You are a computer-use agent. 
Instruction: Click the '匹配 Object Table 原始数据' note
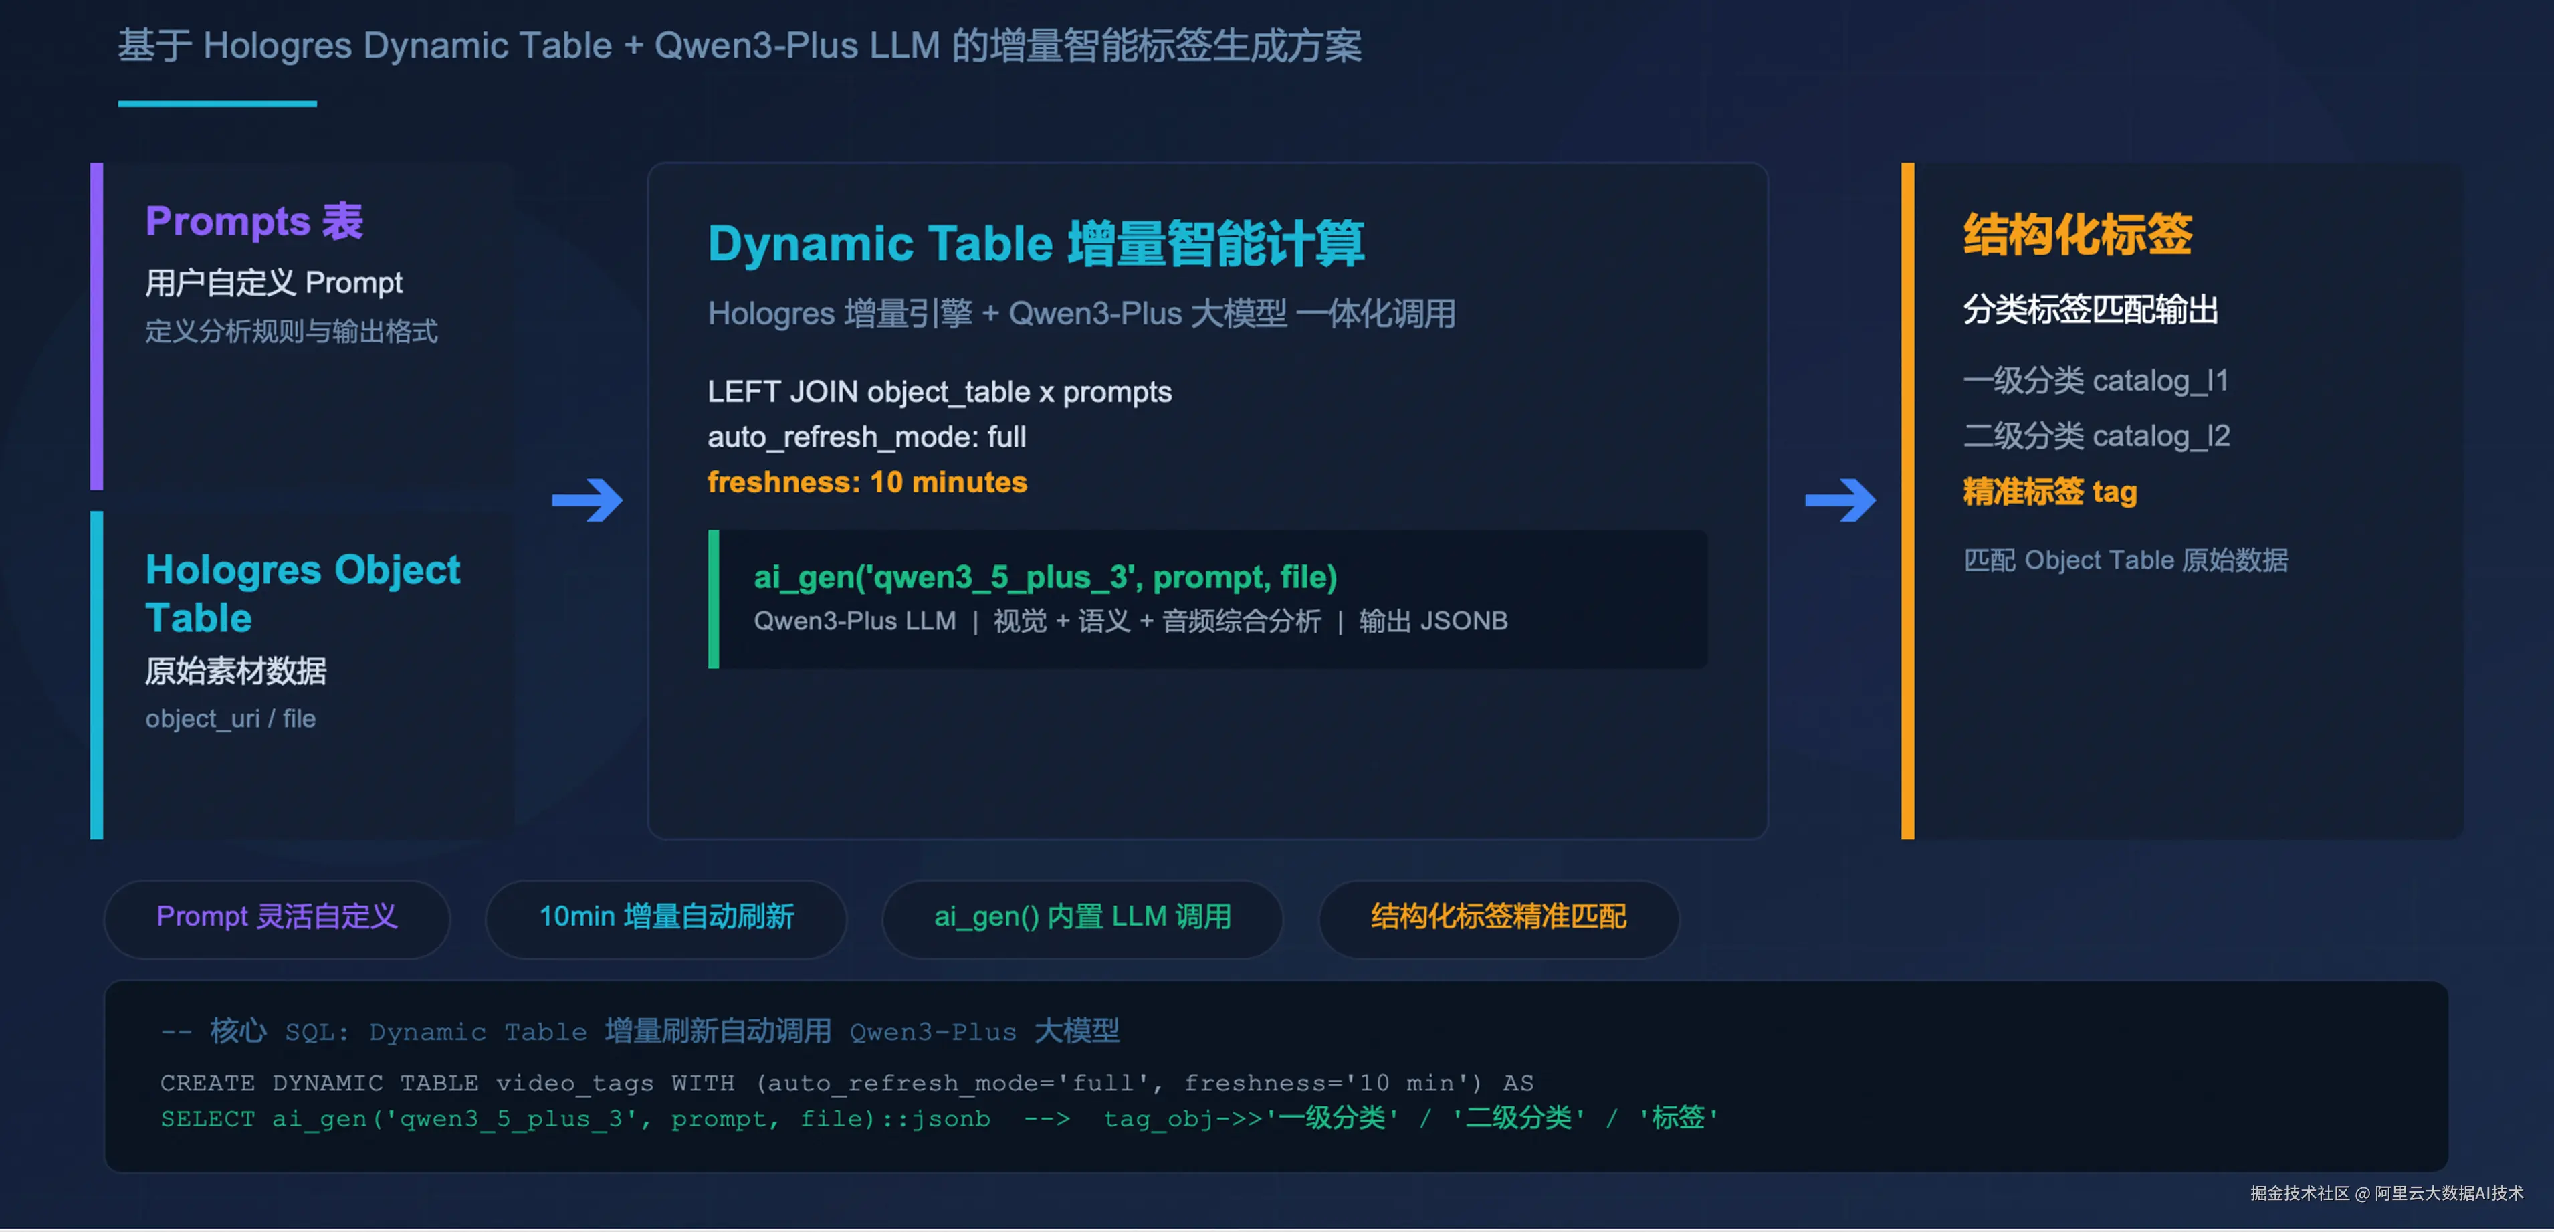click(2126, 560)
